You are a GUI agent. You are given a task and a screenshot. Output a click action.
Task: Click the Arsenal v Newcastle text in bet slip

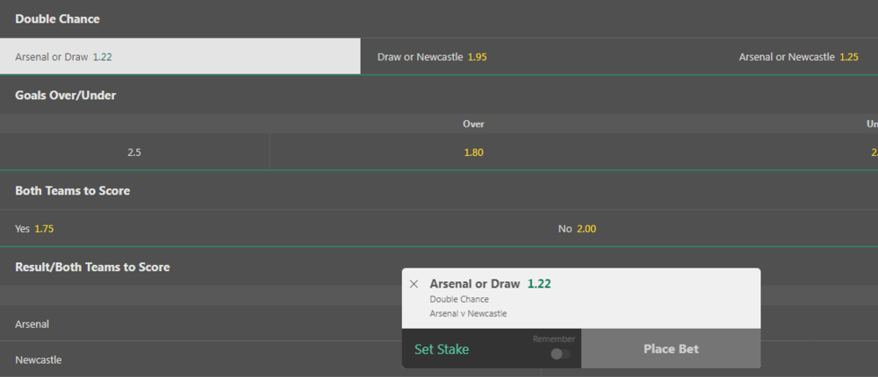coord(468,313)
